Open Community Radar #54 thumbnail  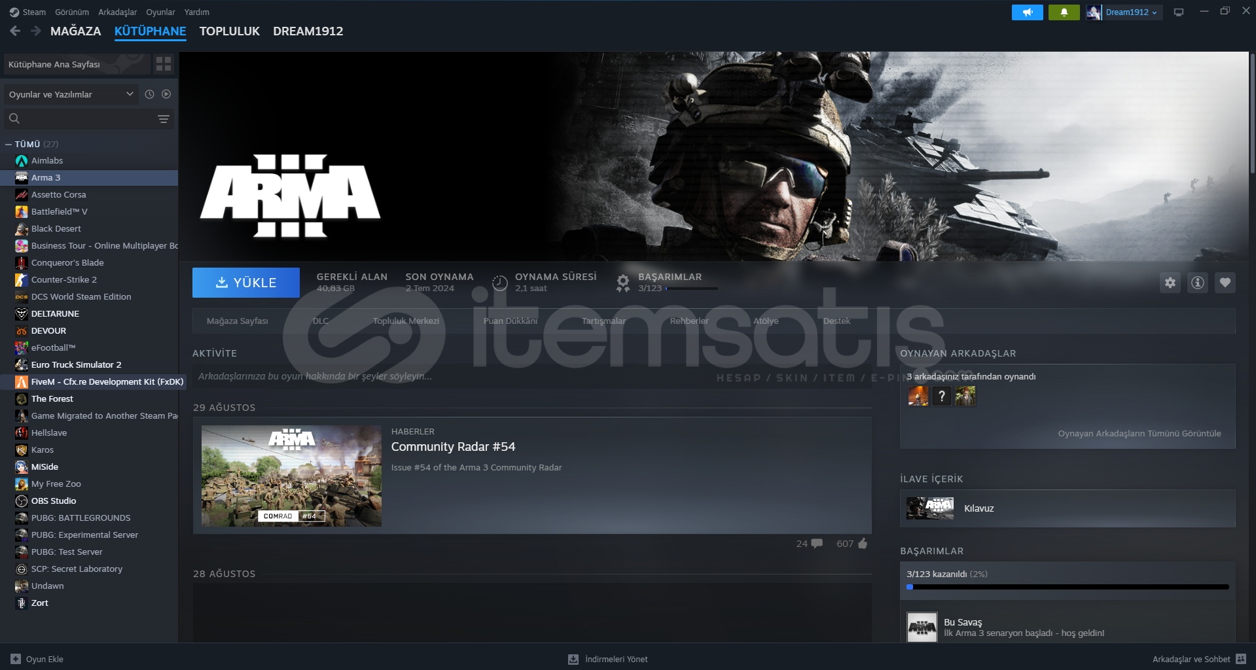click(x=291, y=476)
